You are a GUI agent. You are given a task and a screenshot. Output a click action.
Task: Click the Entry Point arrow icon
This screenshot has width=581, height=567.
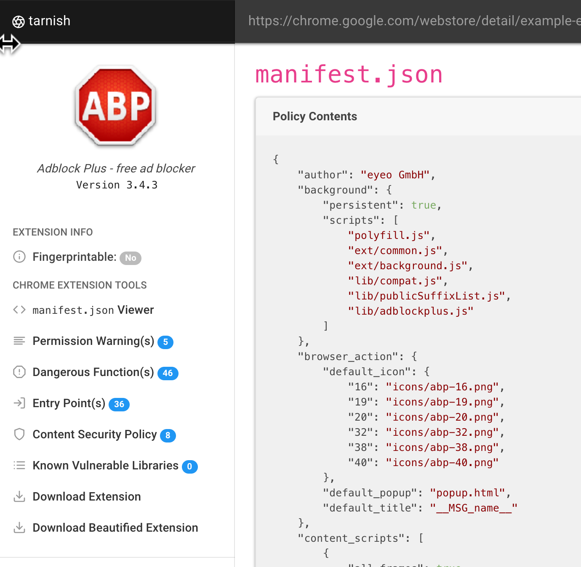19,403
